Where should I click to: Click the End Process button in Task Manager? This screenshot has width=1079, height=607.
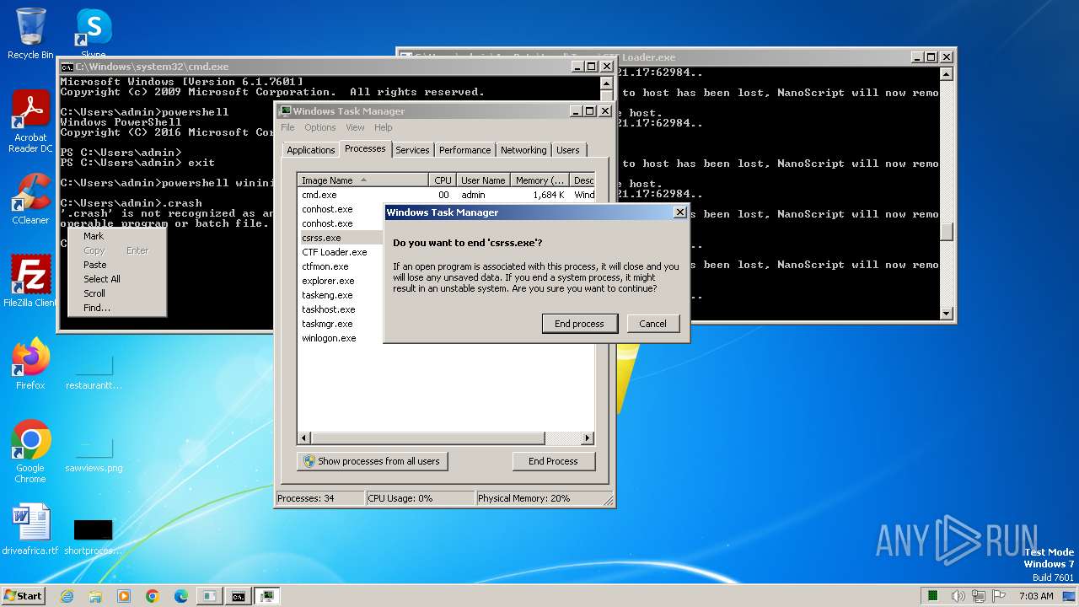tap(553, 461)
